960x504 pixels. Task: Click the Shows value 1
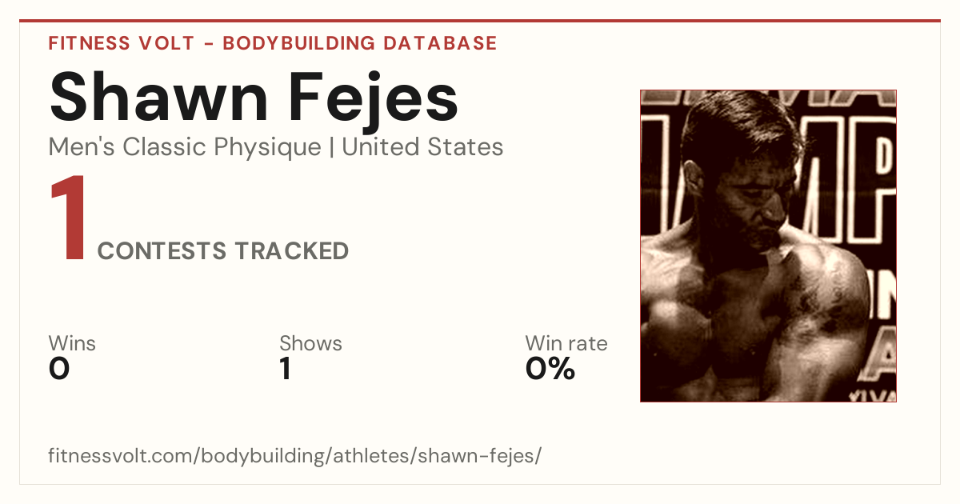286,370
